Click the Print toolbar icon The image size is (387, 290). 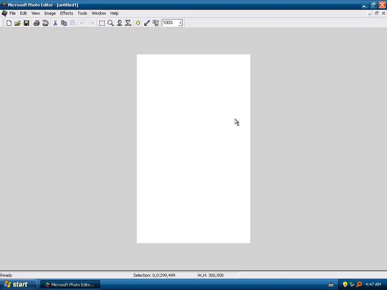(x=37, y=23)
